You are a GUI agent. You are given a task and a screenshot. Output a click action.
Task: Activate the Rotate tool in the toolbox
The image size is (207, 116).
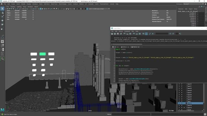tap(2, 24)
